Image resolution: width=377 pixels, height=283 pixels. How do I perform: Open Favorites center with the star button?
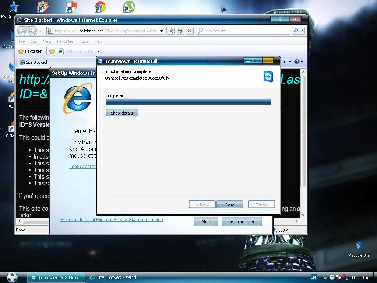[x=30, y=51]
